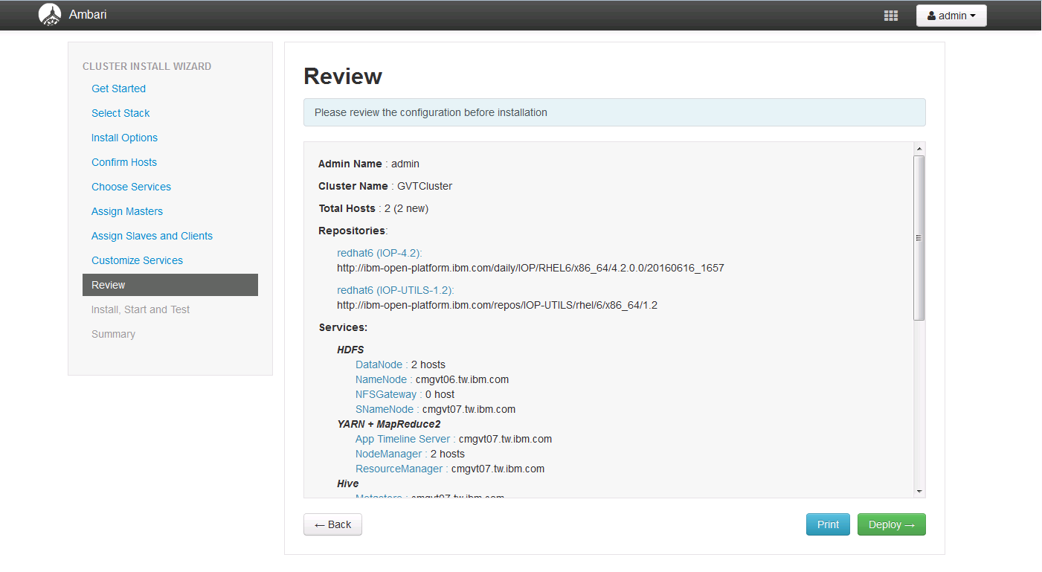This screenshot has height=572, width=1042.
Task: Click the App Timeline Server entry
Action: 454,439
